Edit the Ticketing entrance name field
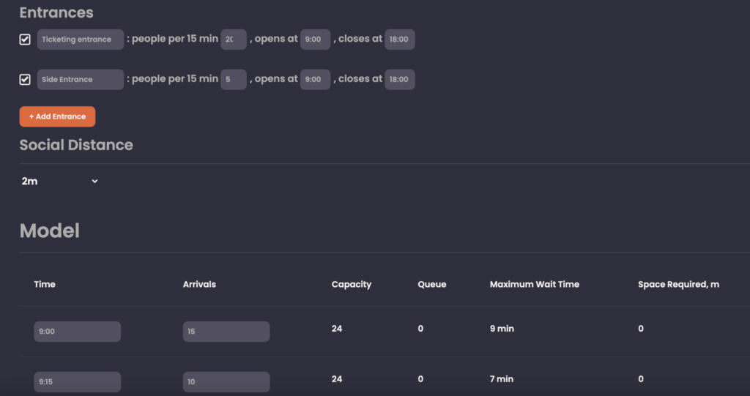750x396 pixels. 81,40
